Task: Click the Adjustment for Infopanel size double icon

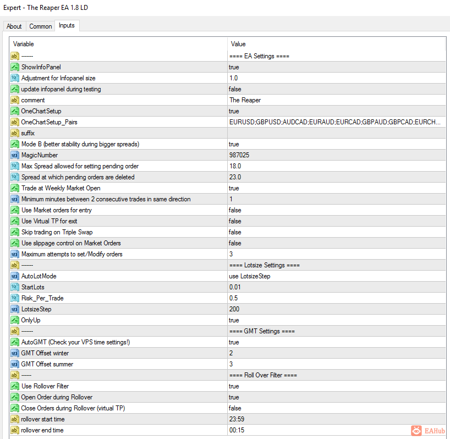Action: 15,78
